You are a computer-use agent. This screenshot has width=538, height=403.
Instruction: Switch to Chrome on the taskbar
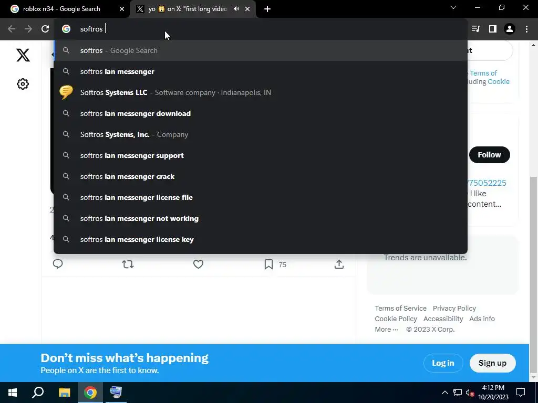(x=90, y=393)
